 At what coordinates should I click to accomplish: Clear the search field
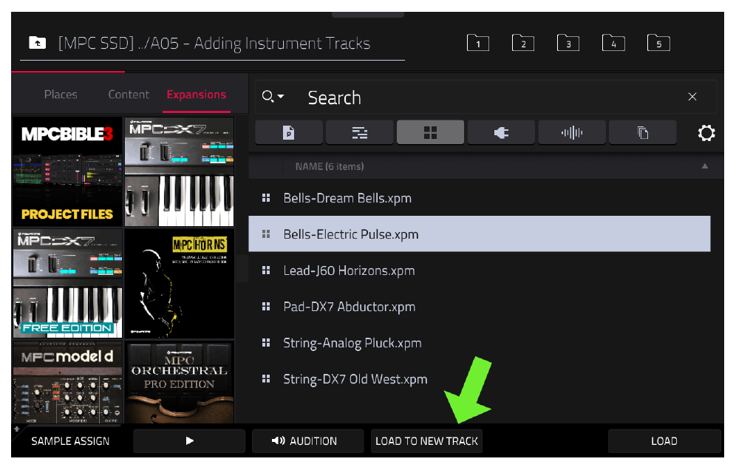tap(692, 97)
